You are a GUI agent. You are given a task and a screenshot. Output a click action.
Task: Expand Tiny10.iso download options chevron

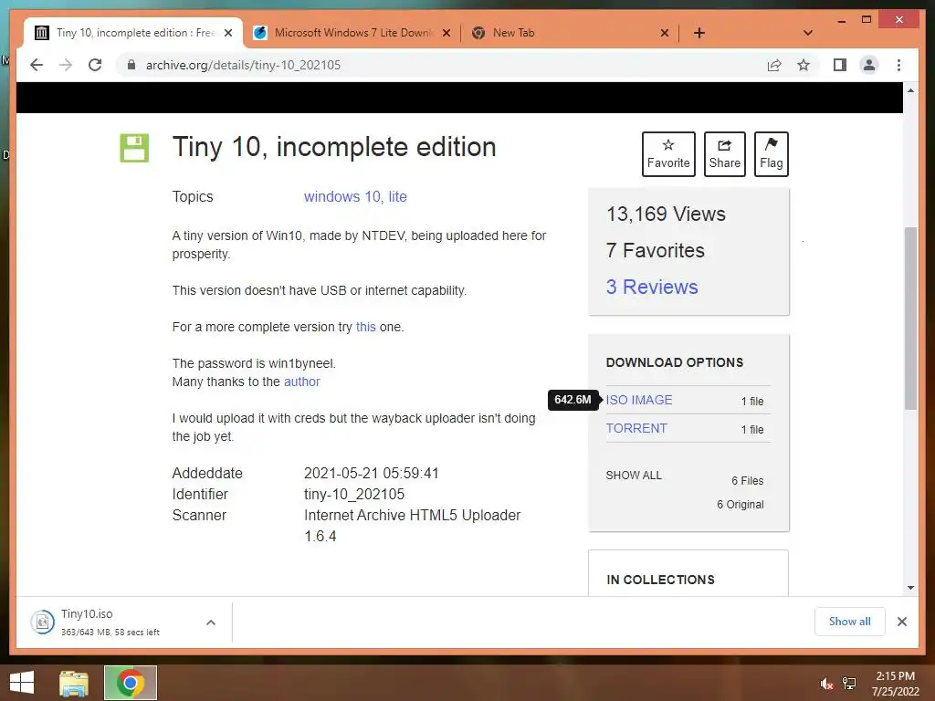pos(211,623)
